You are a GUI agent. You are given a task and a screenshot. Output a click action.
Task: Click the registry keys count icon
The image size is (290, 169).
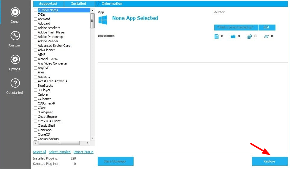250,36
